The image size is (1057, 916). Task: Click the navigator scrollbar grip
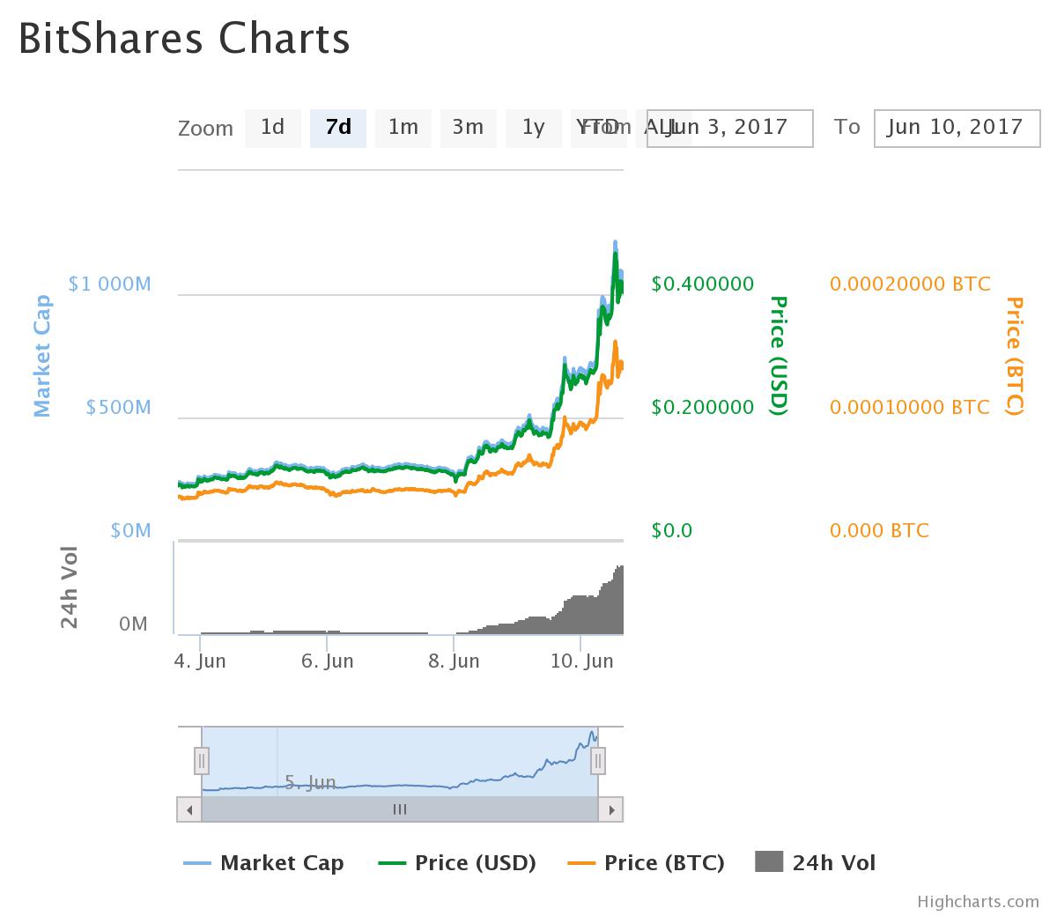point(400,809)
